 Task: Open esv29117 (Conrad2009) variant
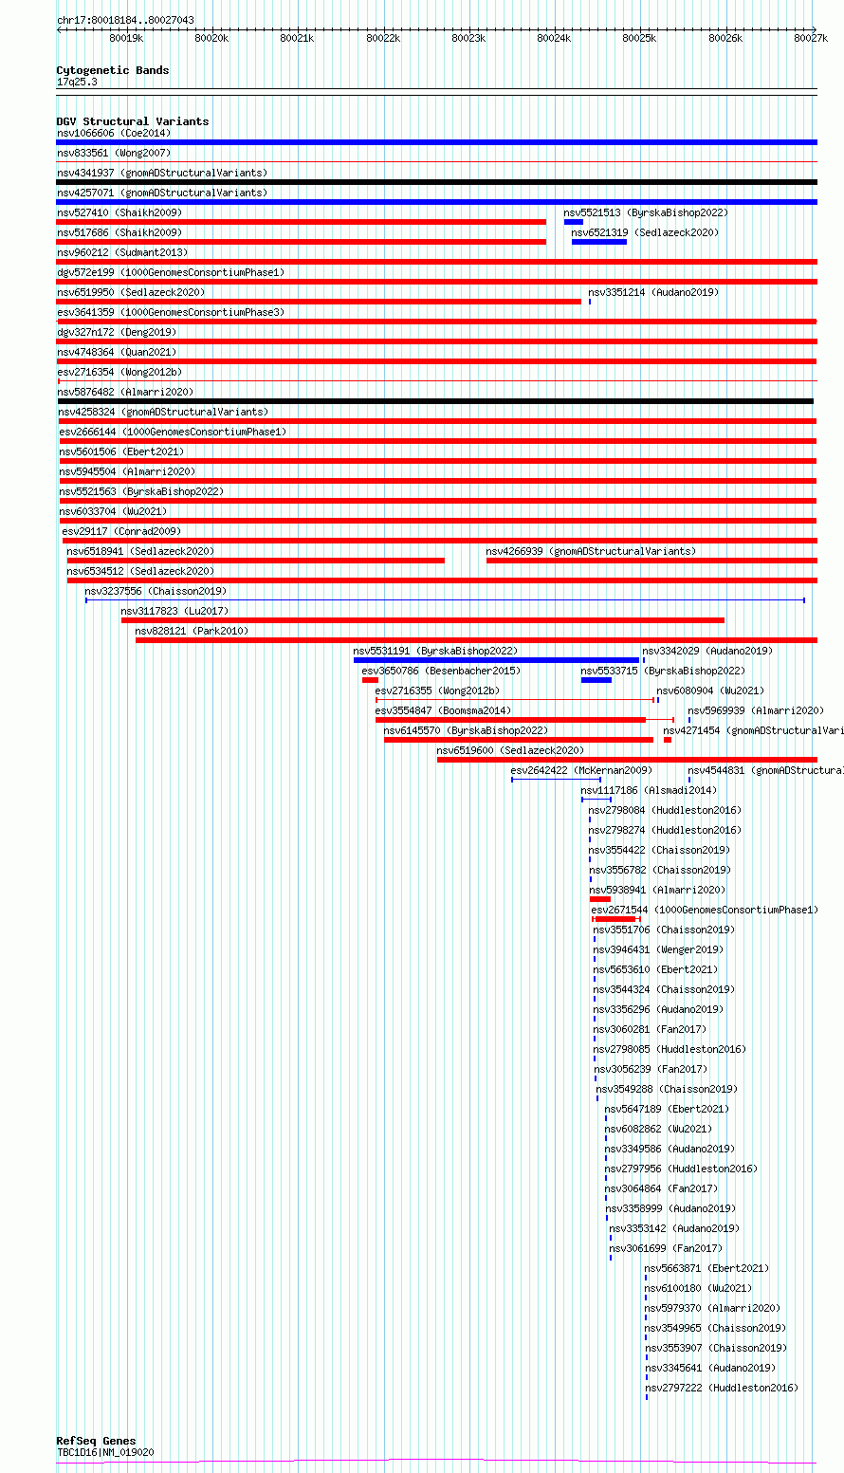(121, 531)
